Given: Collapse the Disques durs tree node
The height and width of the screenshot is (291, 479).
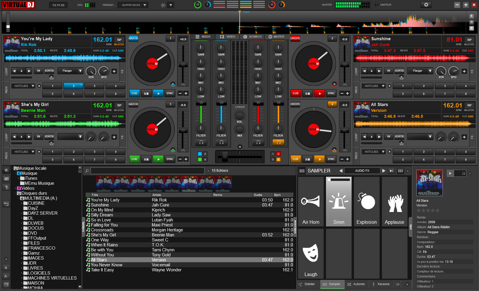Looking at the screenshot, I should pos(16,193).
